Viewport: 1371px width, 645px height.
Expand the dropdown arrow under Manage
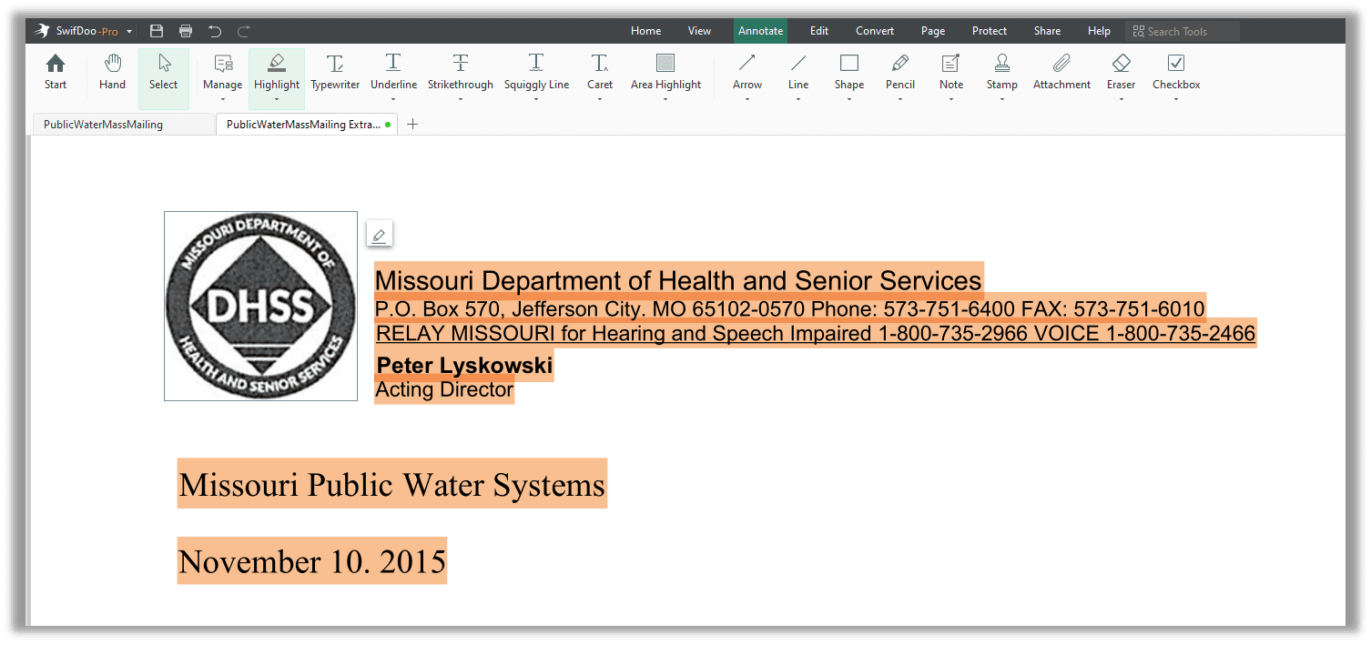point(223,99)
